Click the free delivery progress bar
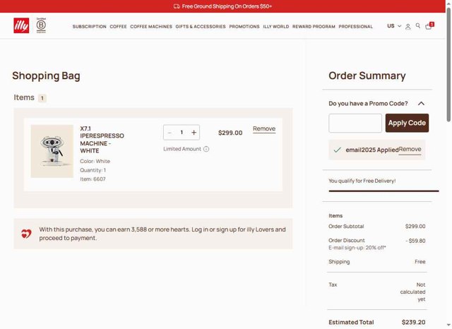This screenshot has height=329, width=452. coord(383,191)
